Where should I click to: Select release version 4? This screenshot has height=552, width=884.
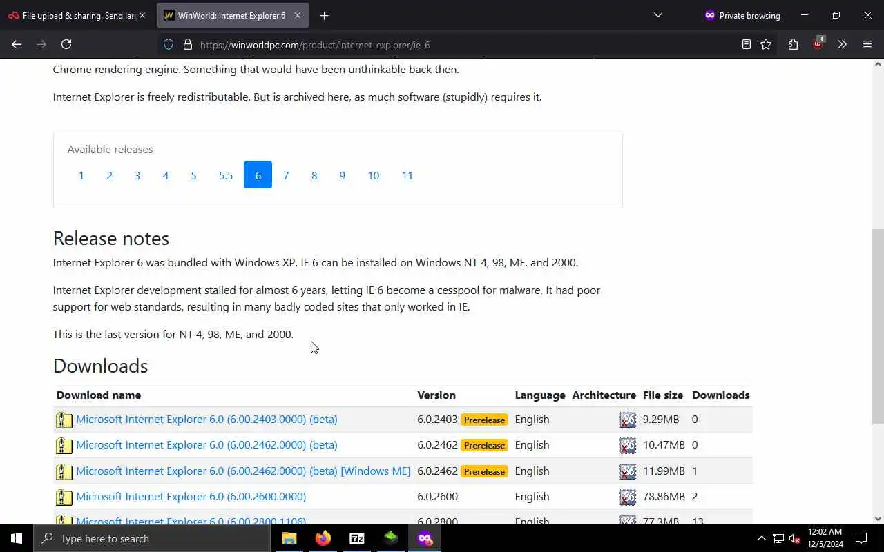[x=165, y=175]
